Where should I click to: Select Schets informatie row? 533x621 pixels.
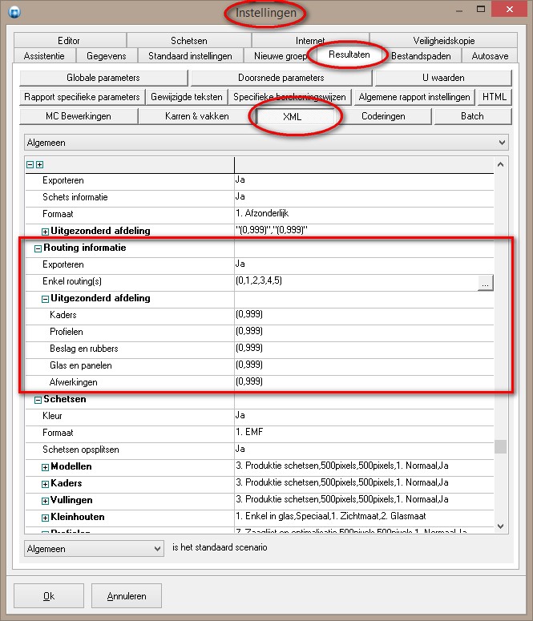(260, 197)
